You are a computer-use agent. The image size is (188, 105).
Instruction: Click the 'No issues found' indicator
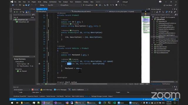coord(51,84)
